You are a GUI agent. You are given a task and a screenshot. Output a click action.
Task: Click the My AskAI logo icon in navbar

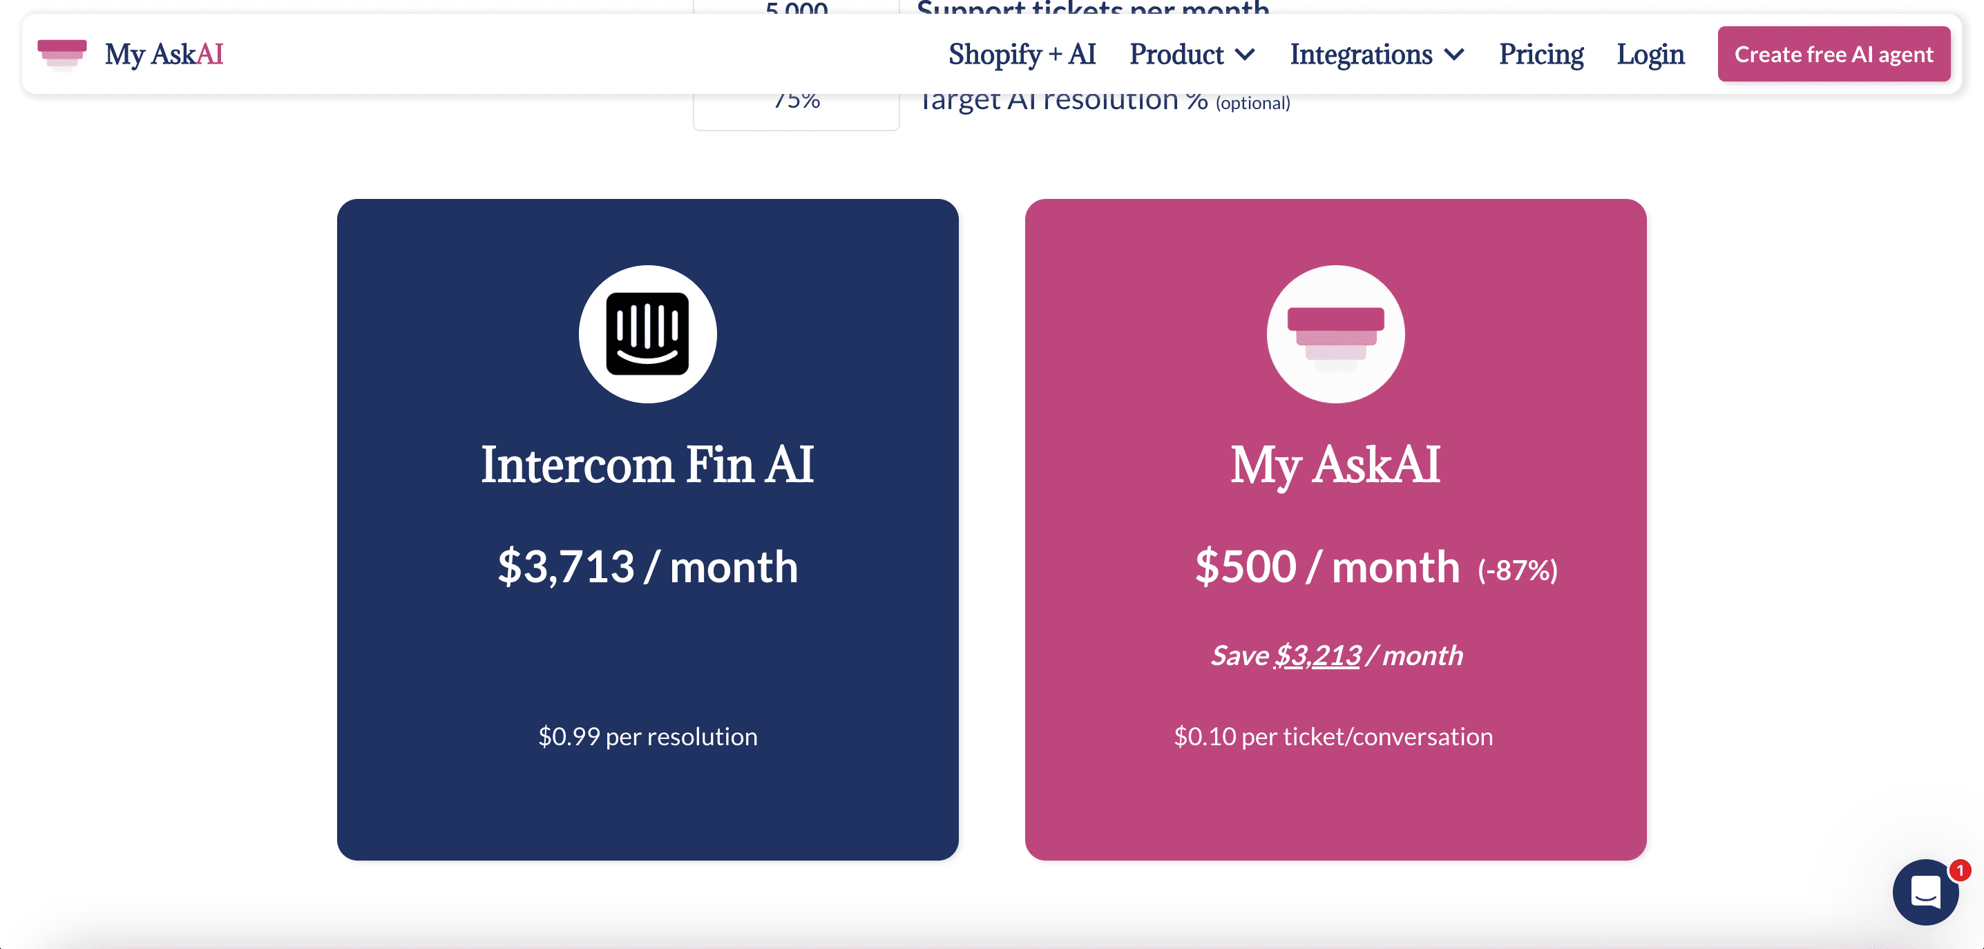pos(61,54)
